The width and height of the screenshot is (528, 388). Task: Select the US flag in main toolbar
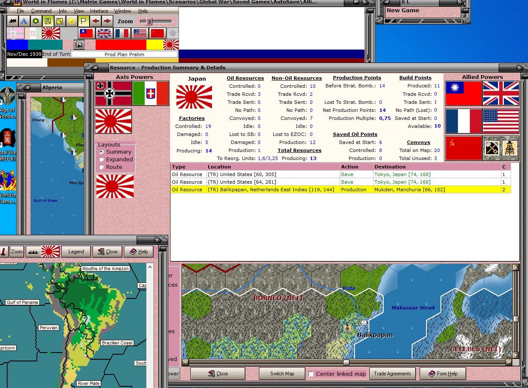[140, 33]
